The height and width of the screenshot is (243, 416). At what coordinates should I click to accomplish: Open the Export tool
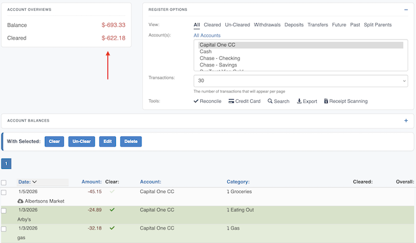(x=307, y=101)
